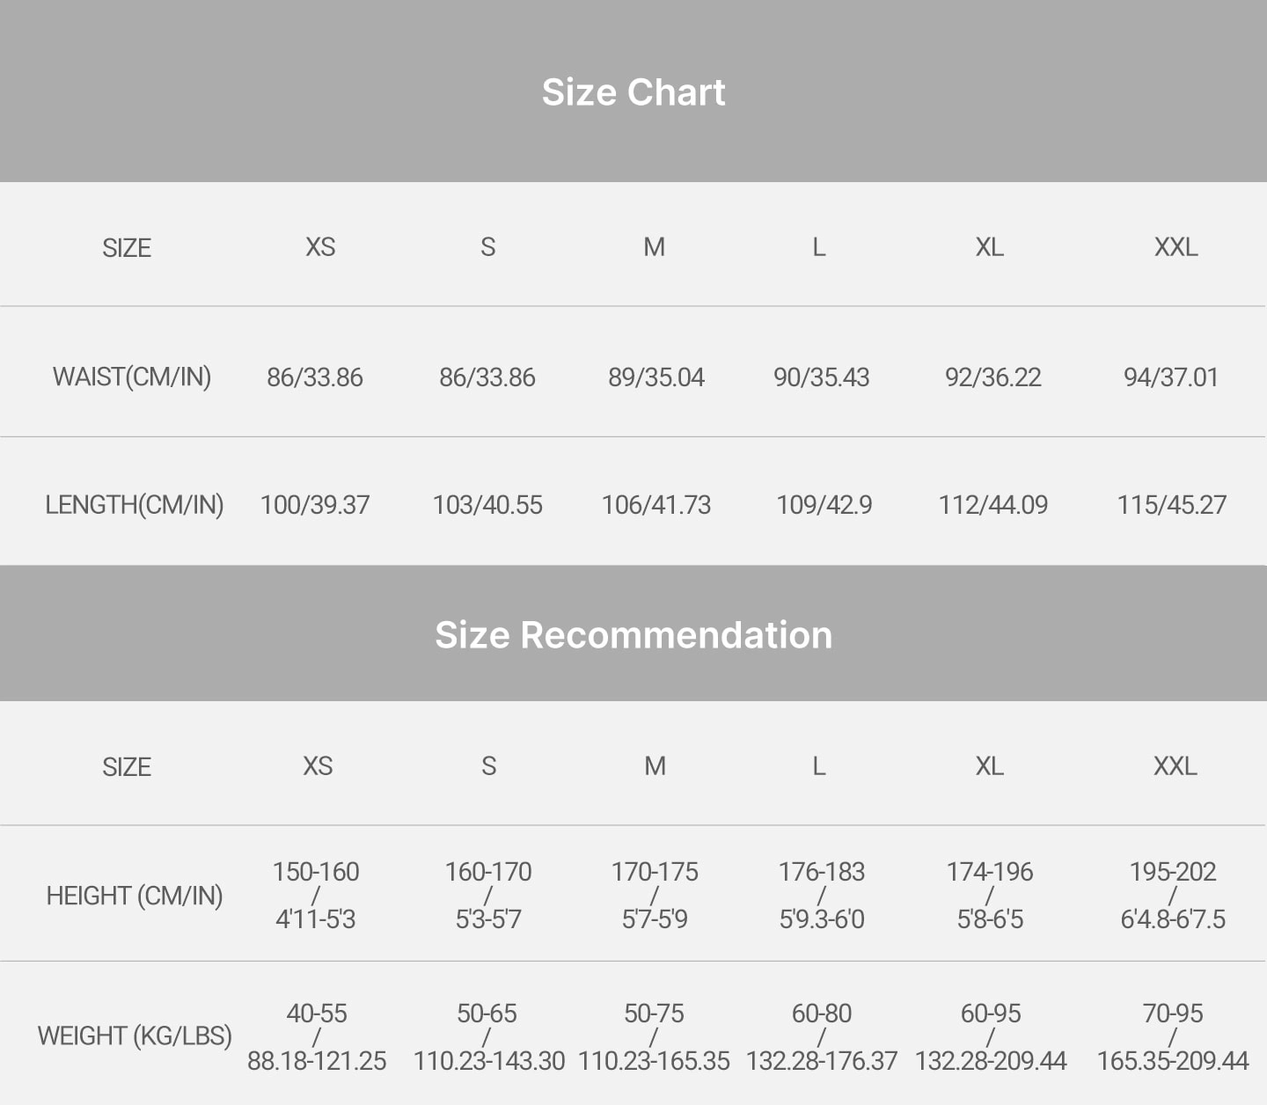Click height range 195-202 for XXL
This screenshot has width=1267, height=1105.
(x=1173, y=872)
